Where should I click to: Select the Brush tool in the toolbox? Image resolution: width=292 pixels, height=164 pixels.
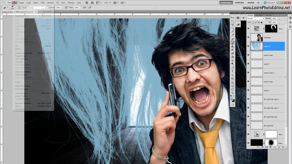[x=233, y=42]
